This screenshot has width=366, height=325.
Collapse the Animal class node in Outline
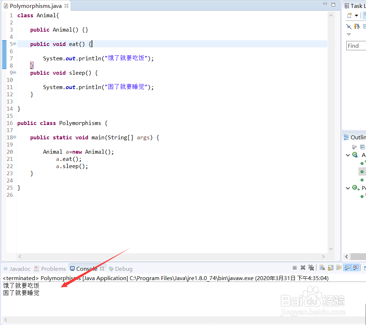click(348, 155)
